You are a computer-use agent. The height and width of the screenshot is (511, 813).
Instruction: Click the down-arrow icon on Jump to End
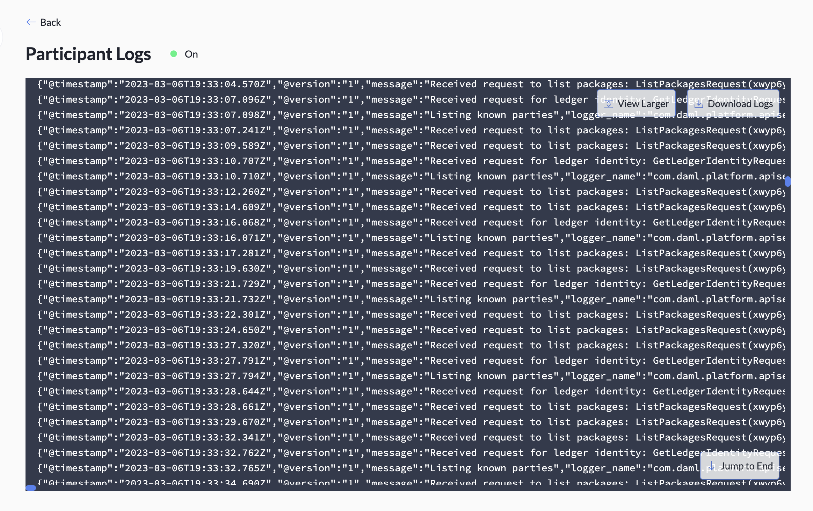tap(712, 466)
